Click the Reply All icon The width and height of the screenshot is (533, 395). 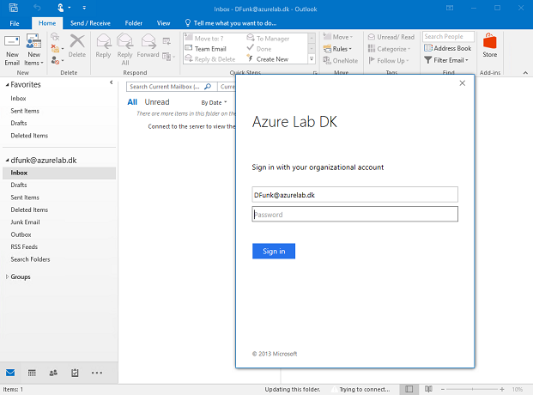tap(124, 50)
